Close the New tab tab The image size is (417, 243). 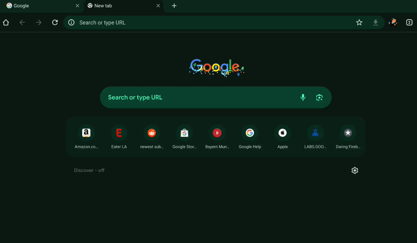coord(158,6)
